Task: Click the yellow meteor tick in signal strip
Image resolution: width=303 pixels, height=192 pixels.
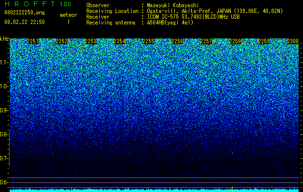Action: tap(232, 189)
